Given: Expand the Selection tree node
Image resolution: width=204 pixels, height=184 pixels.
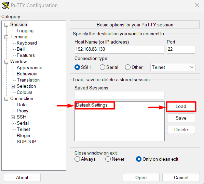Looking at the screenshot, I should click(x=13, y=87).
